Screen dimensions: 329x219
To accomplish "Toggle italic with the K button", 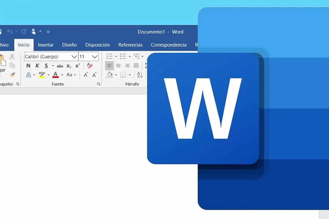I will [37, 66].
